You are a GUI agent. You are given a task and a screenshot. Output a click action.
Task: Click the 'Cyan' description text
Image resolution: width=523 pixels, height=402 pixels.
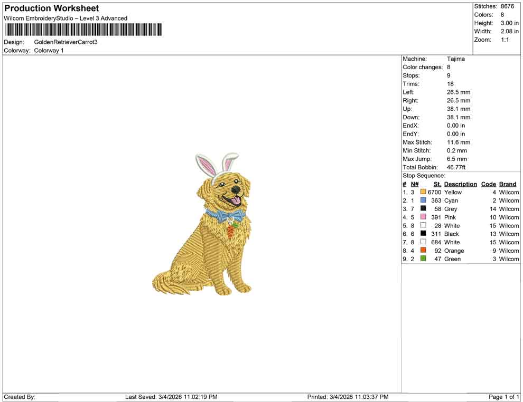tap(451, 200)
